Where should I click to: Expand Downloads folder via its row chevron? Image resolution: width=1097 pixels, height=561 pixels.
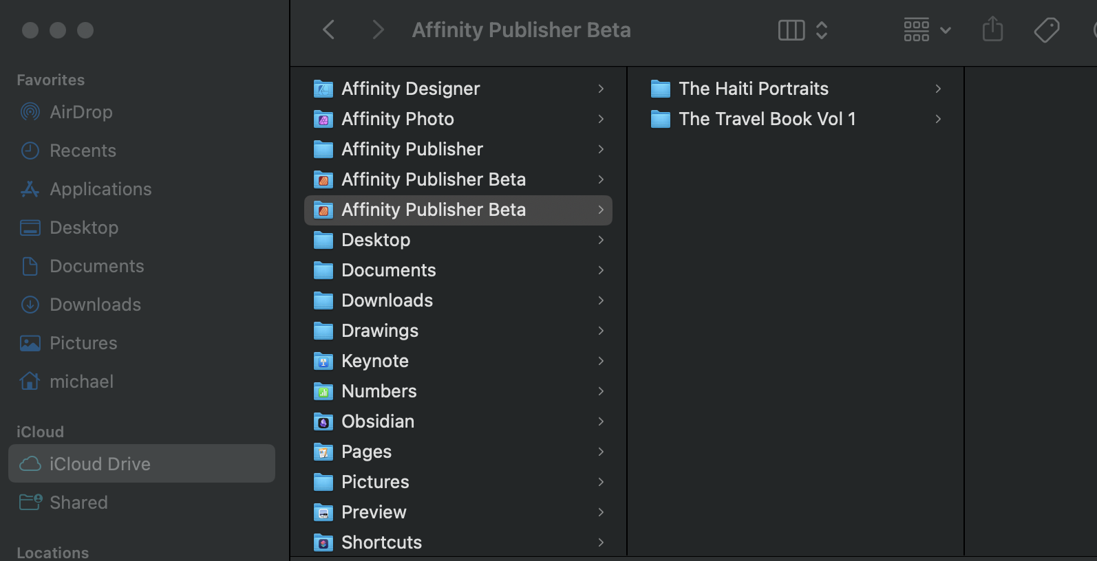(x=601, y=300)
